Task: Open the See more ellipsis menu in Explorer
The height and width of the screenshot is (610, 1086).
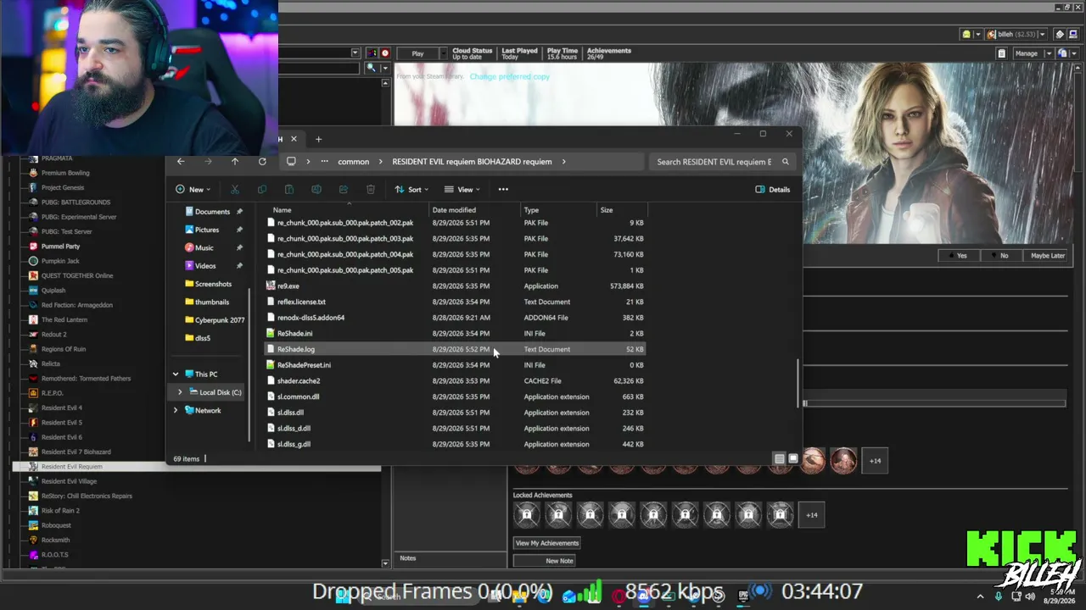Action: tap(503, 190)
